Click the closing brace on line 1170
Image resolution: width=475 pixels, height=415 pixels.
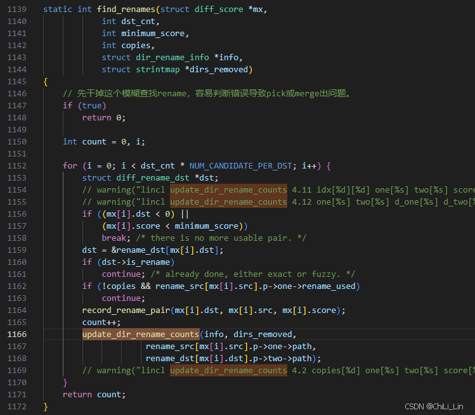(65, 383)
